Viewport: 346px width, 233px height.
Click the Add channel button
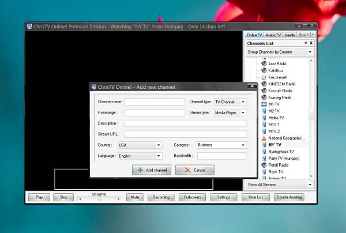point(152,170)
